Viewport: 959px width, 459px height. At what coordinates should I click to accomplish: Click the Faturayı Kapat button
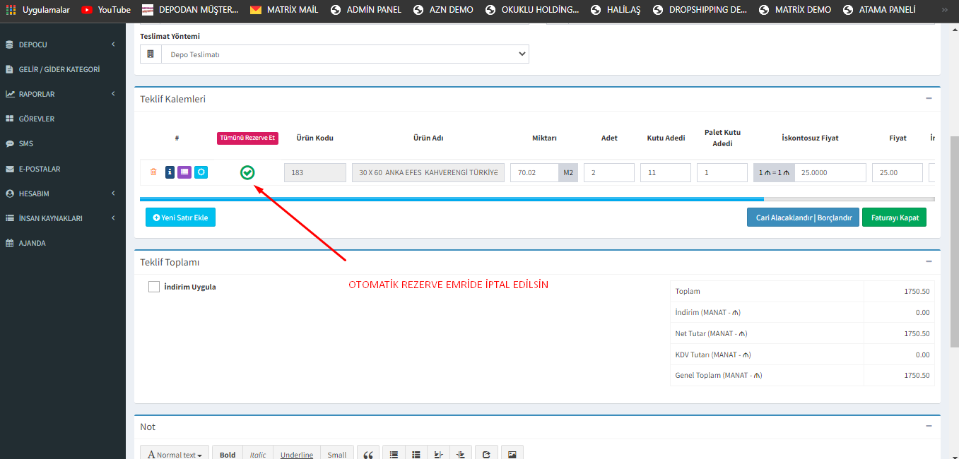click(x=894, y=217)
